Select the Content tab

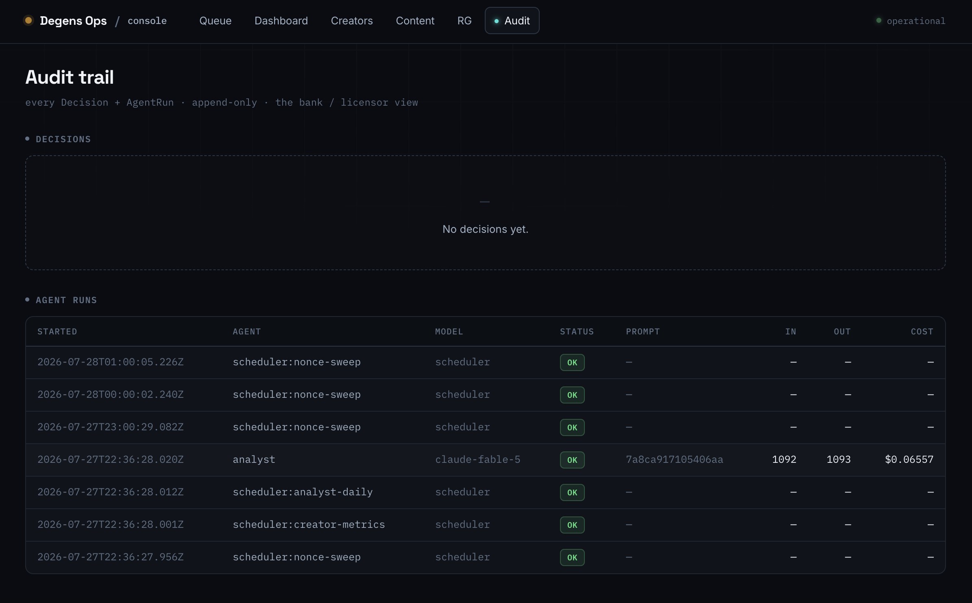(x=415, y=21)
